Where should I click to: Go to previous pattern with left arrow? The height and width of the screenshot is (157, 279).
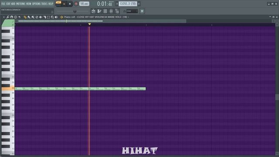117,3
